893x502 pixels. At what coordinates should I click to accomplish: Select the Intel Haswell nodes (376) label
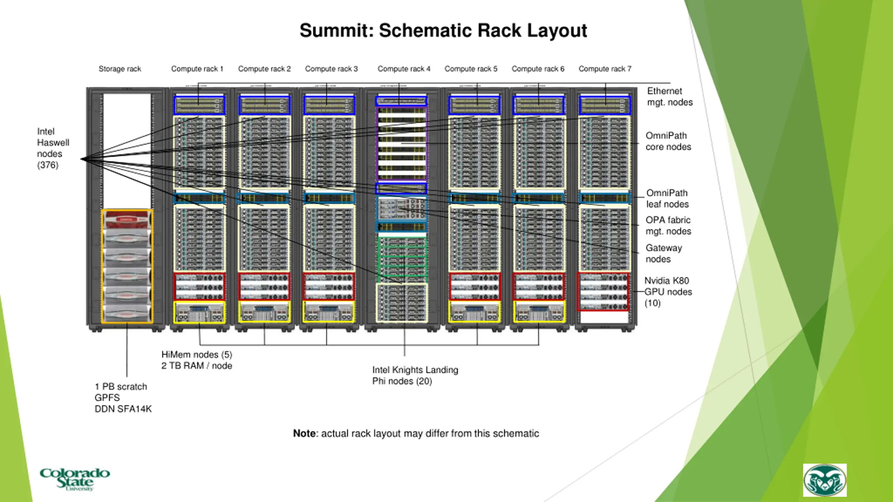pyautogui.click(x=53, y=148)
